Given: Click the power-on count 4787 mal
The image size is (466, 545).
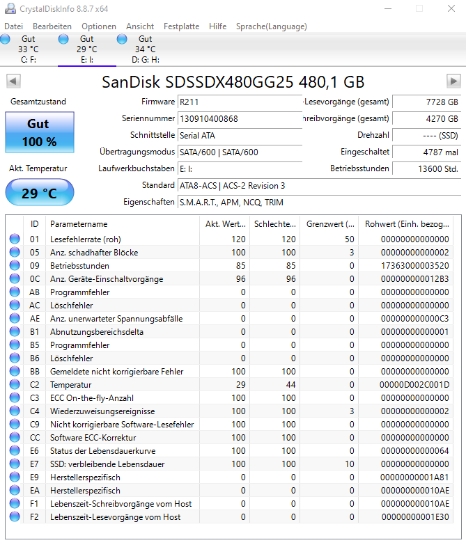Looking at the screenshot, I should tap(427, 152).
